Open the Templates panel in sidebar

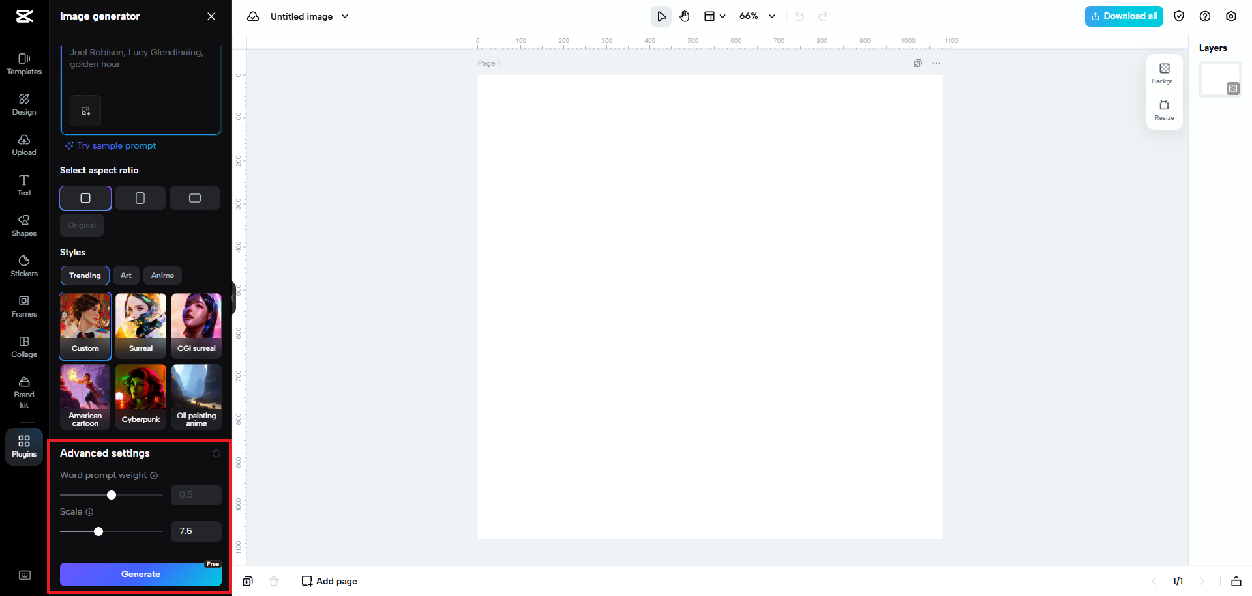pyautogui.click(x=24, y=64)
